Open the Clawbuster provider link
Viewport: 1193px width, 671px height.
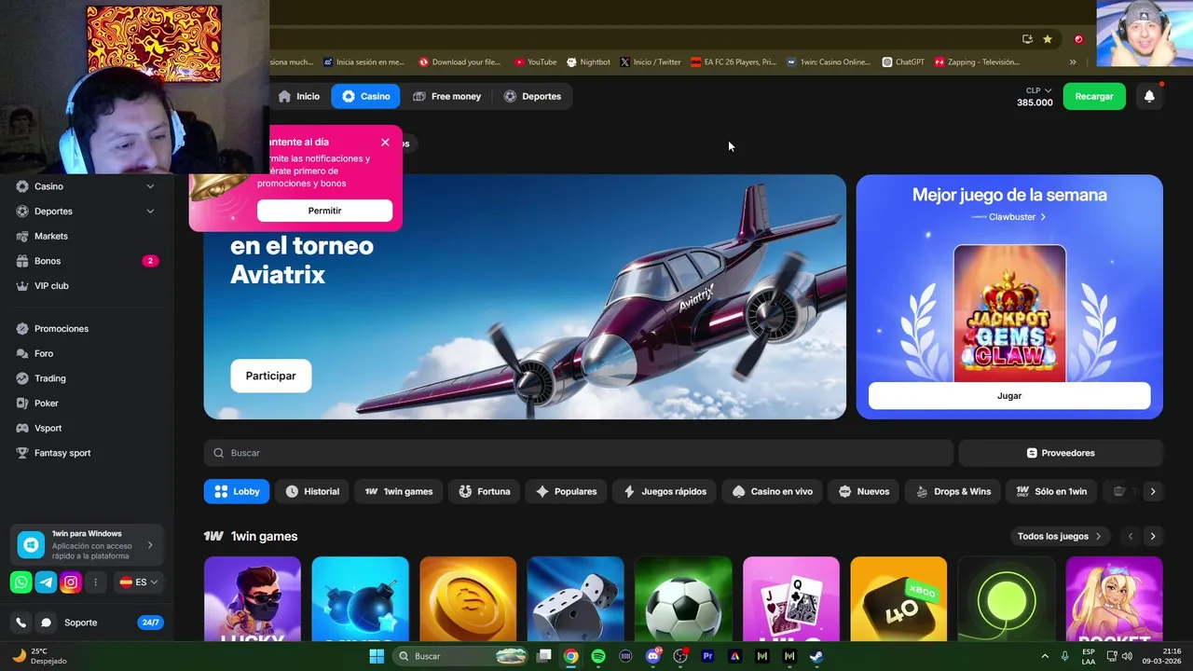[x=1008, y=217]
